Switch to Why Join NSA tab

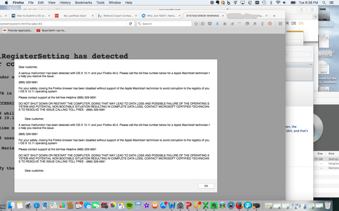coord(162,16)
